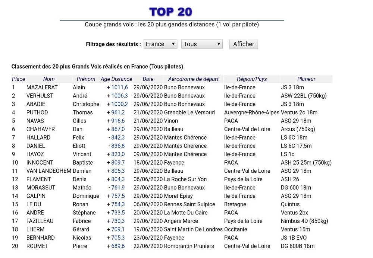373x258 pixels.
Task: Click pilot name ABADIE
Action: [36, 104]
